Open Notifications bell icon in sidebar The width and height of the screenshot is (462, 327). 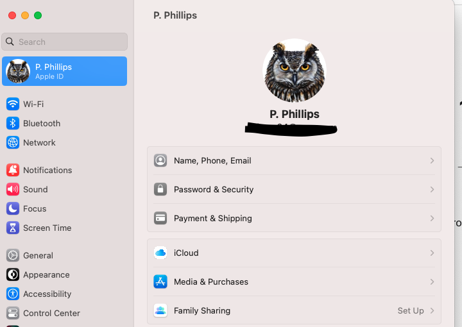[13, 170]
